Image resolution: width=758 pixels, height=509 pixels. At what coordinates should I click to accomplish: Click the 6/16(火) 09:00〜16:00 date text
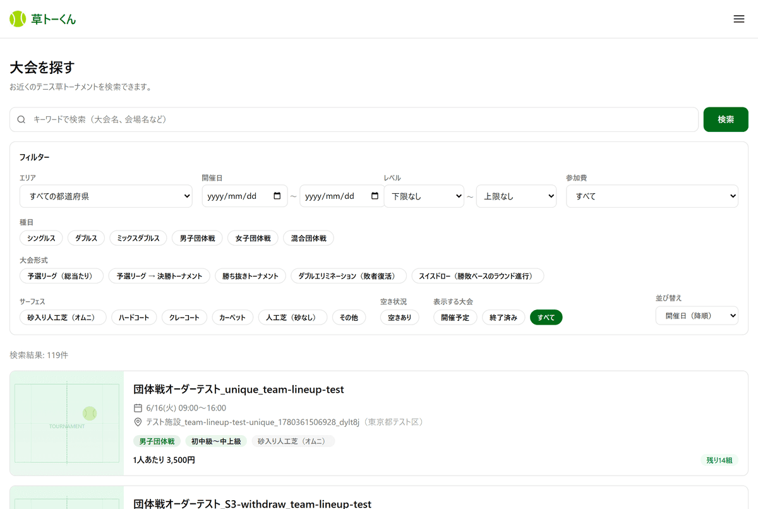(x=186, y=408)
